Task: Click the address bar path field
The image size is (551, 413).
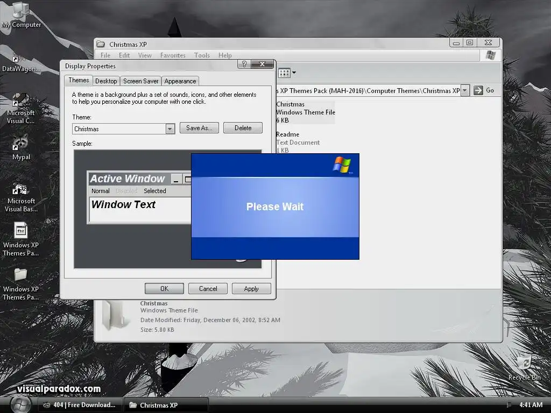Action: (368, 90)
